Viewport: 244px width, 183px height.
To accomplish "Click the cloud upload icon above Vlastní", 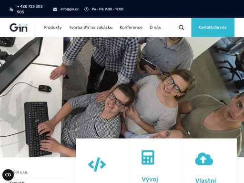I will point(204,159).
